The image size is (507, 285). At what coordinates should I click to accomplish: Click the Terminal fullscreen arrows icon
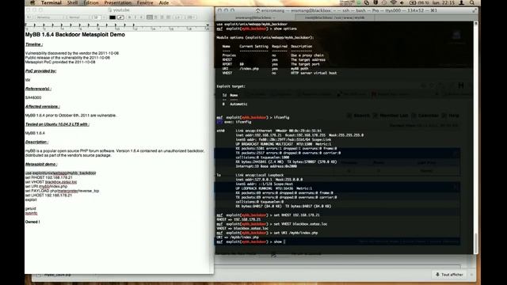coord(475,10)
